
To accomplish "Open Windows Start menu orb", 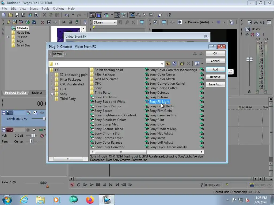I will pyautogui.click(x=7, y=200).
